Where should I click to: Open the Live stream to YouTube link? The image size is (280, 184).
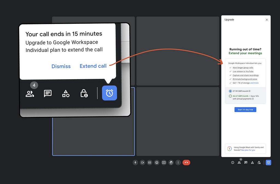[x=243, y=71]
